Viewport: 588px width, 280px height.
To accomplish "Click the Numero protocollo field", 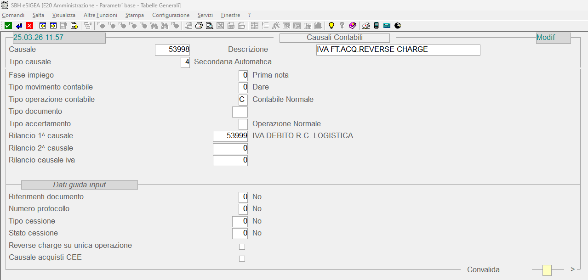I will click(243, 209).
